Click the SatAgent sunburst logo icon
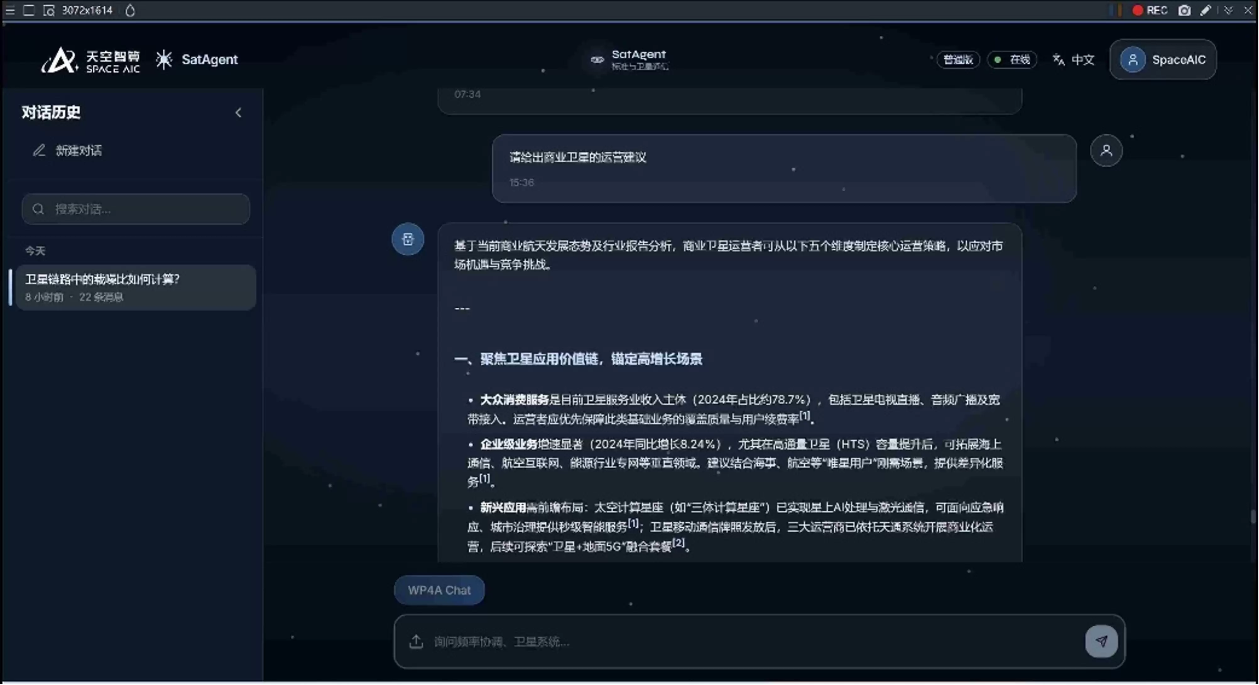This screenshot has width=1259, height=685. coord(164,60)
